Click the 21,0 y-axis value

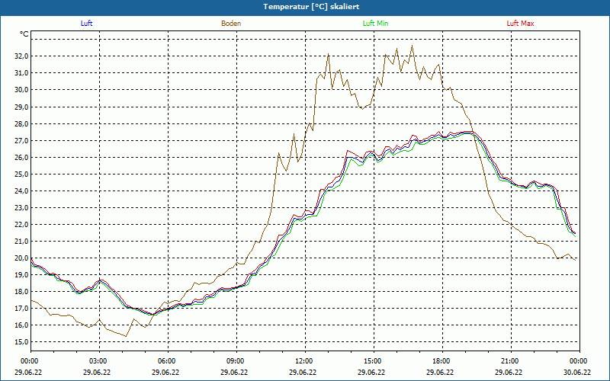21,241
